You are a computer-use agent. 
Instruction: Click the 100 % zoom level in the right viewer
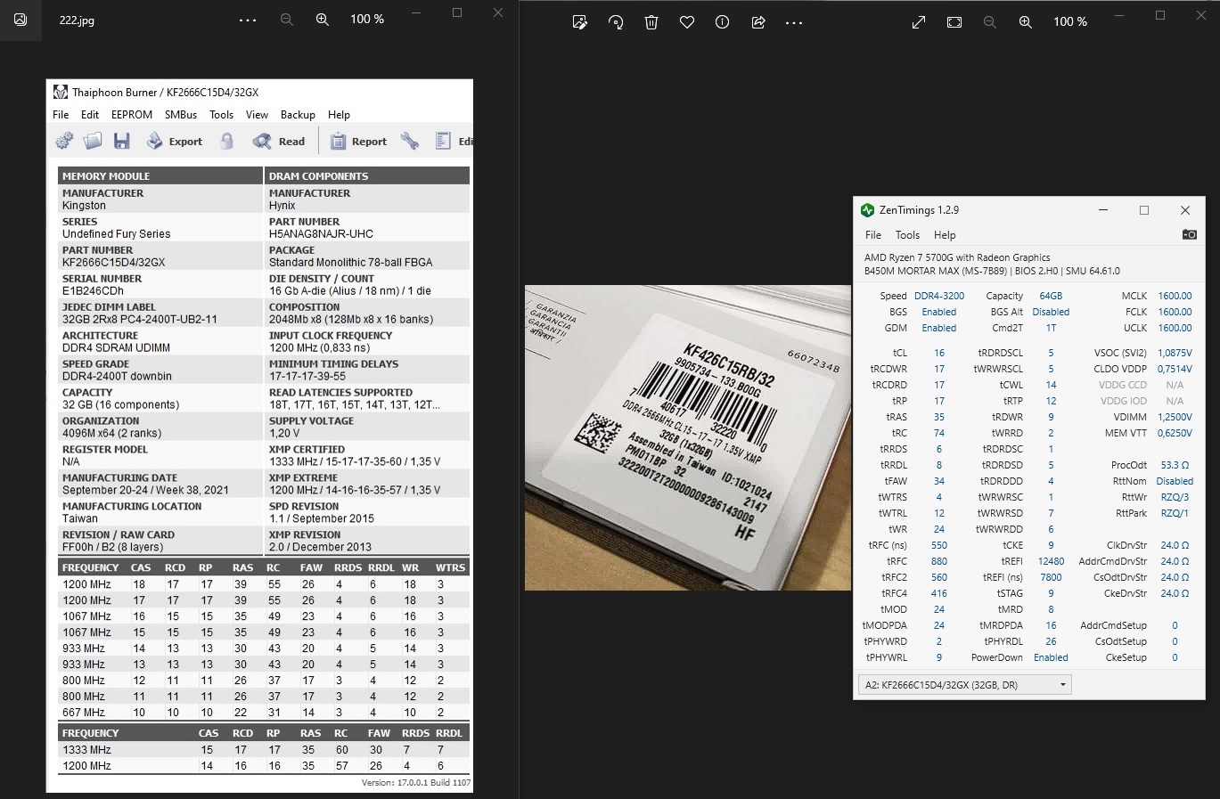click(x=1069, y=22)
